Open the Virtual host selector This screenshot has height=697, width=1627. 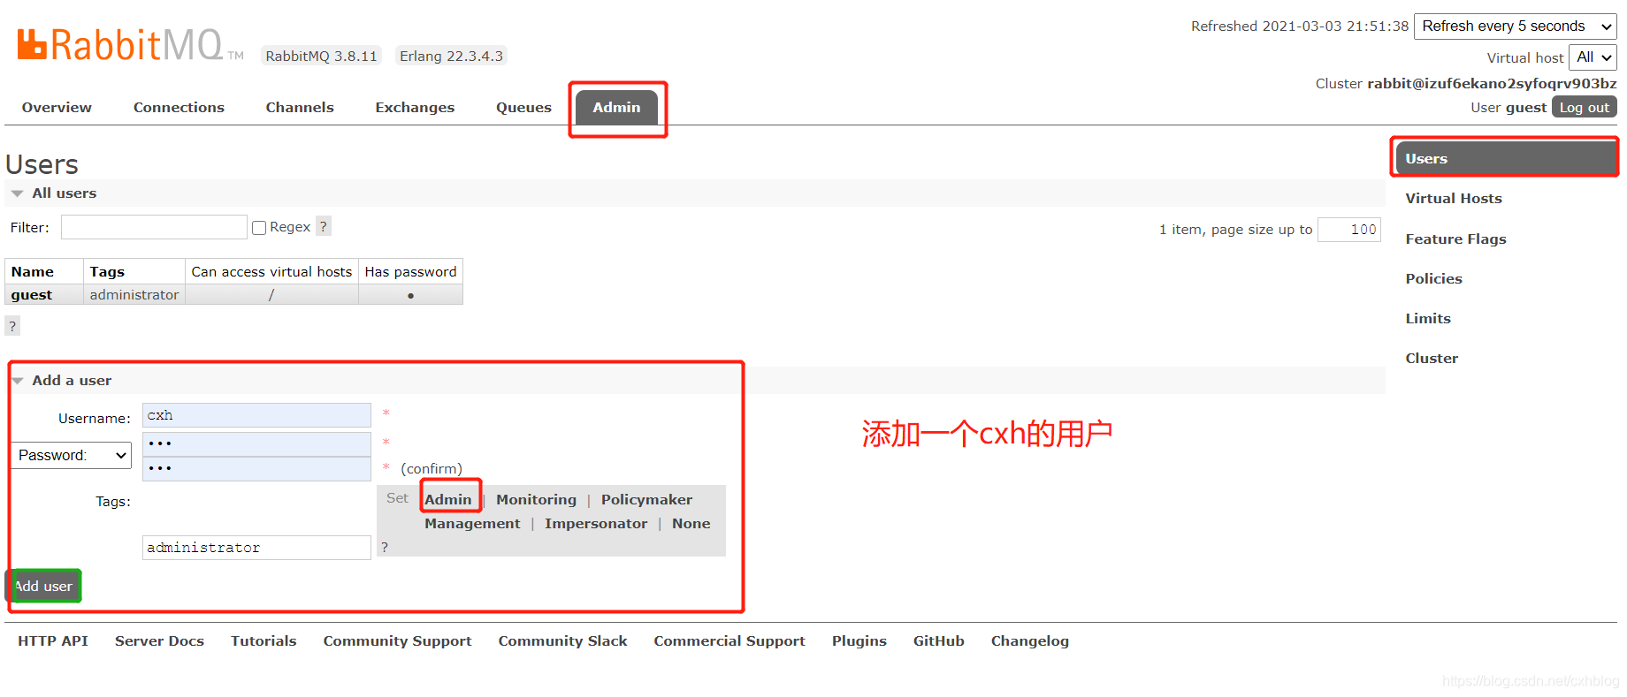pos(1593,57)
